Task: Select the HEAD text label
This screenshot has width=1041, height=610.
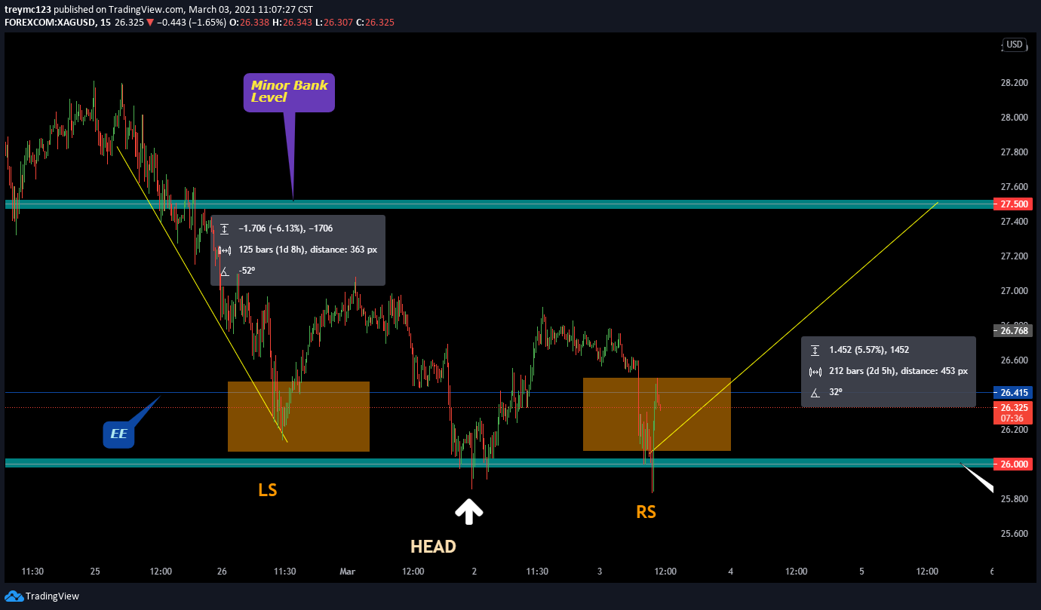Action: tap(433, 547)
